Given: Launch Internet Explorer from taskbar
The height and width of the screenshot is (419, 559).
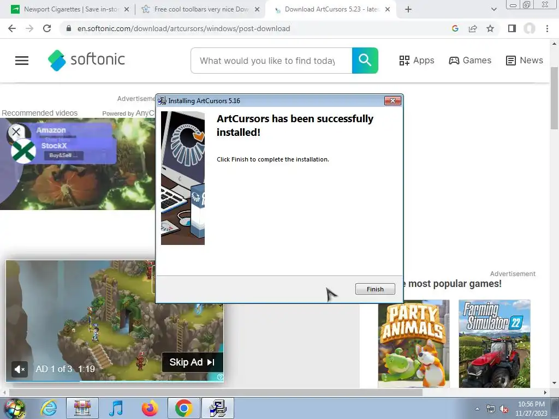Looking at the screenshot, I should click(x=49, y=408).
